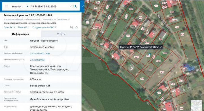Click the Объект недвижимости type value
This screenshot has width=204, height=111.
(x=44, y=41)
